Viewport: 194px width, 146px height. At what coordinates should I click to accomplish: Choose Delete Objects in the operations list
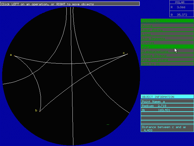(x=167, y=55)
